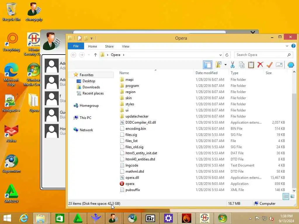Image resolution: width=299 pixels, height=224 pixels.
Task: Open 7-Zip from the taskbar
Action: (150, 218)
